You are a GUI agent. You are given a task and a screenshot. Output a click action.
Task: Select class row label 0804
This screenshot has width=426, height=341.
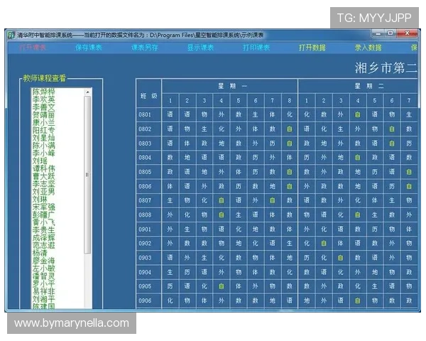[x=145, y=158]
